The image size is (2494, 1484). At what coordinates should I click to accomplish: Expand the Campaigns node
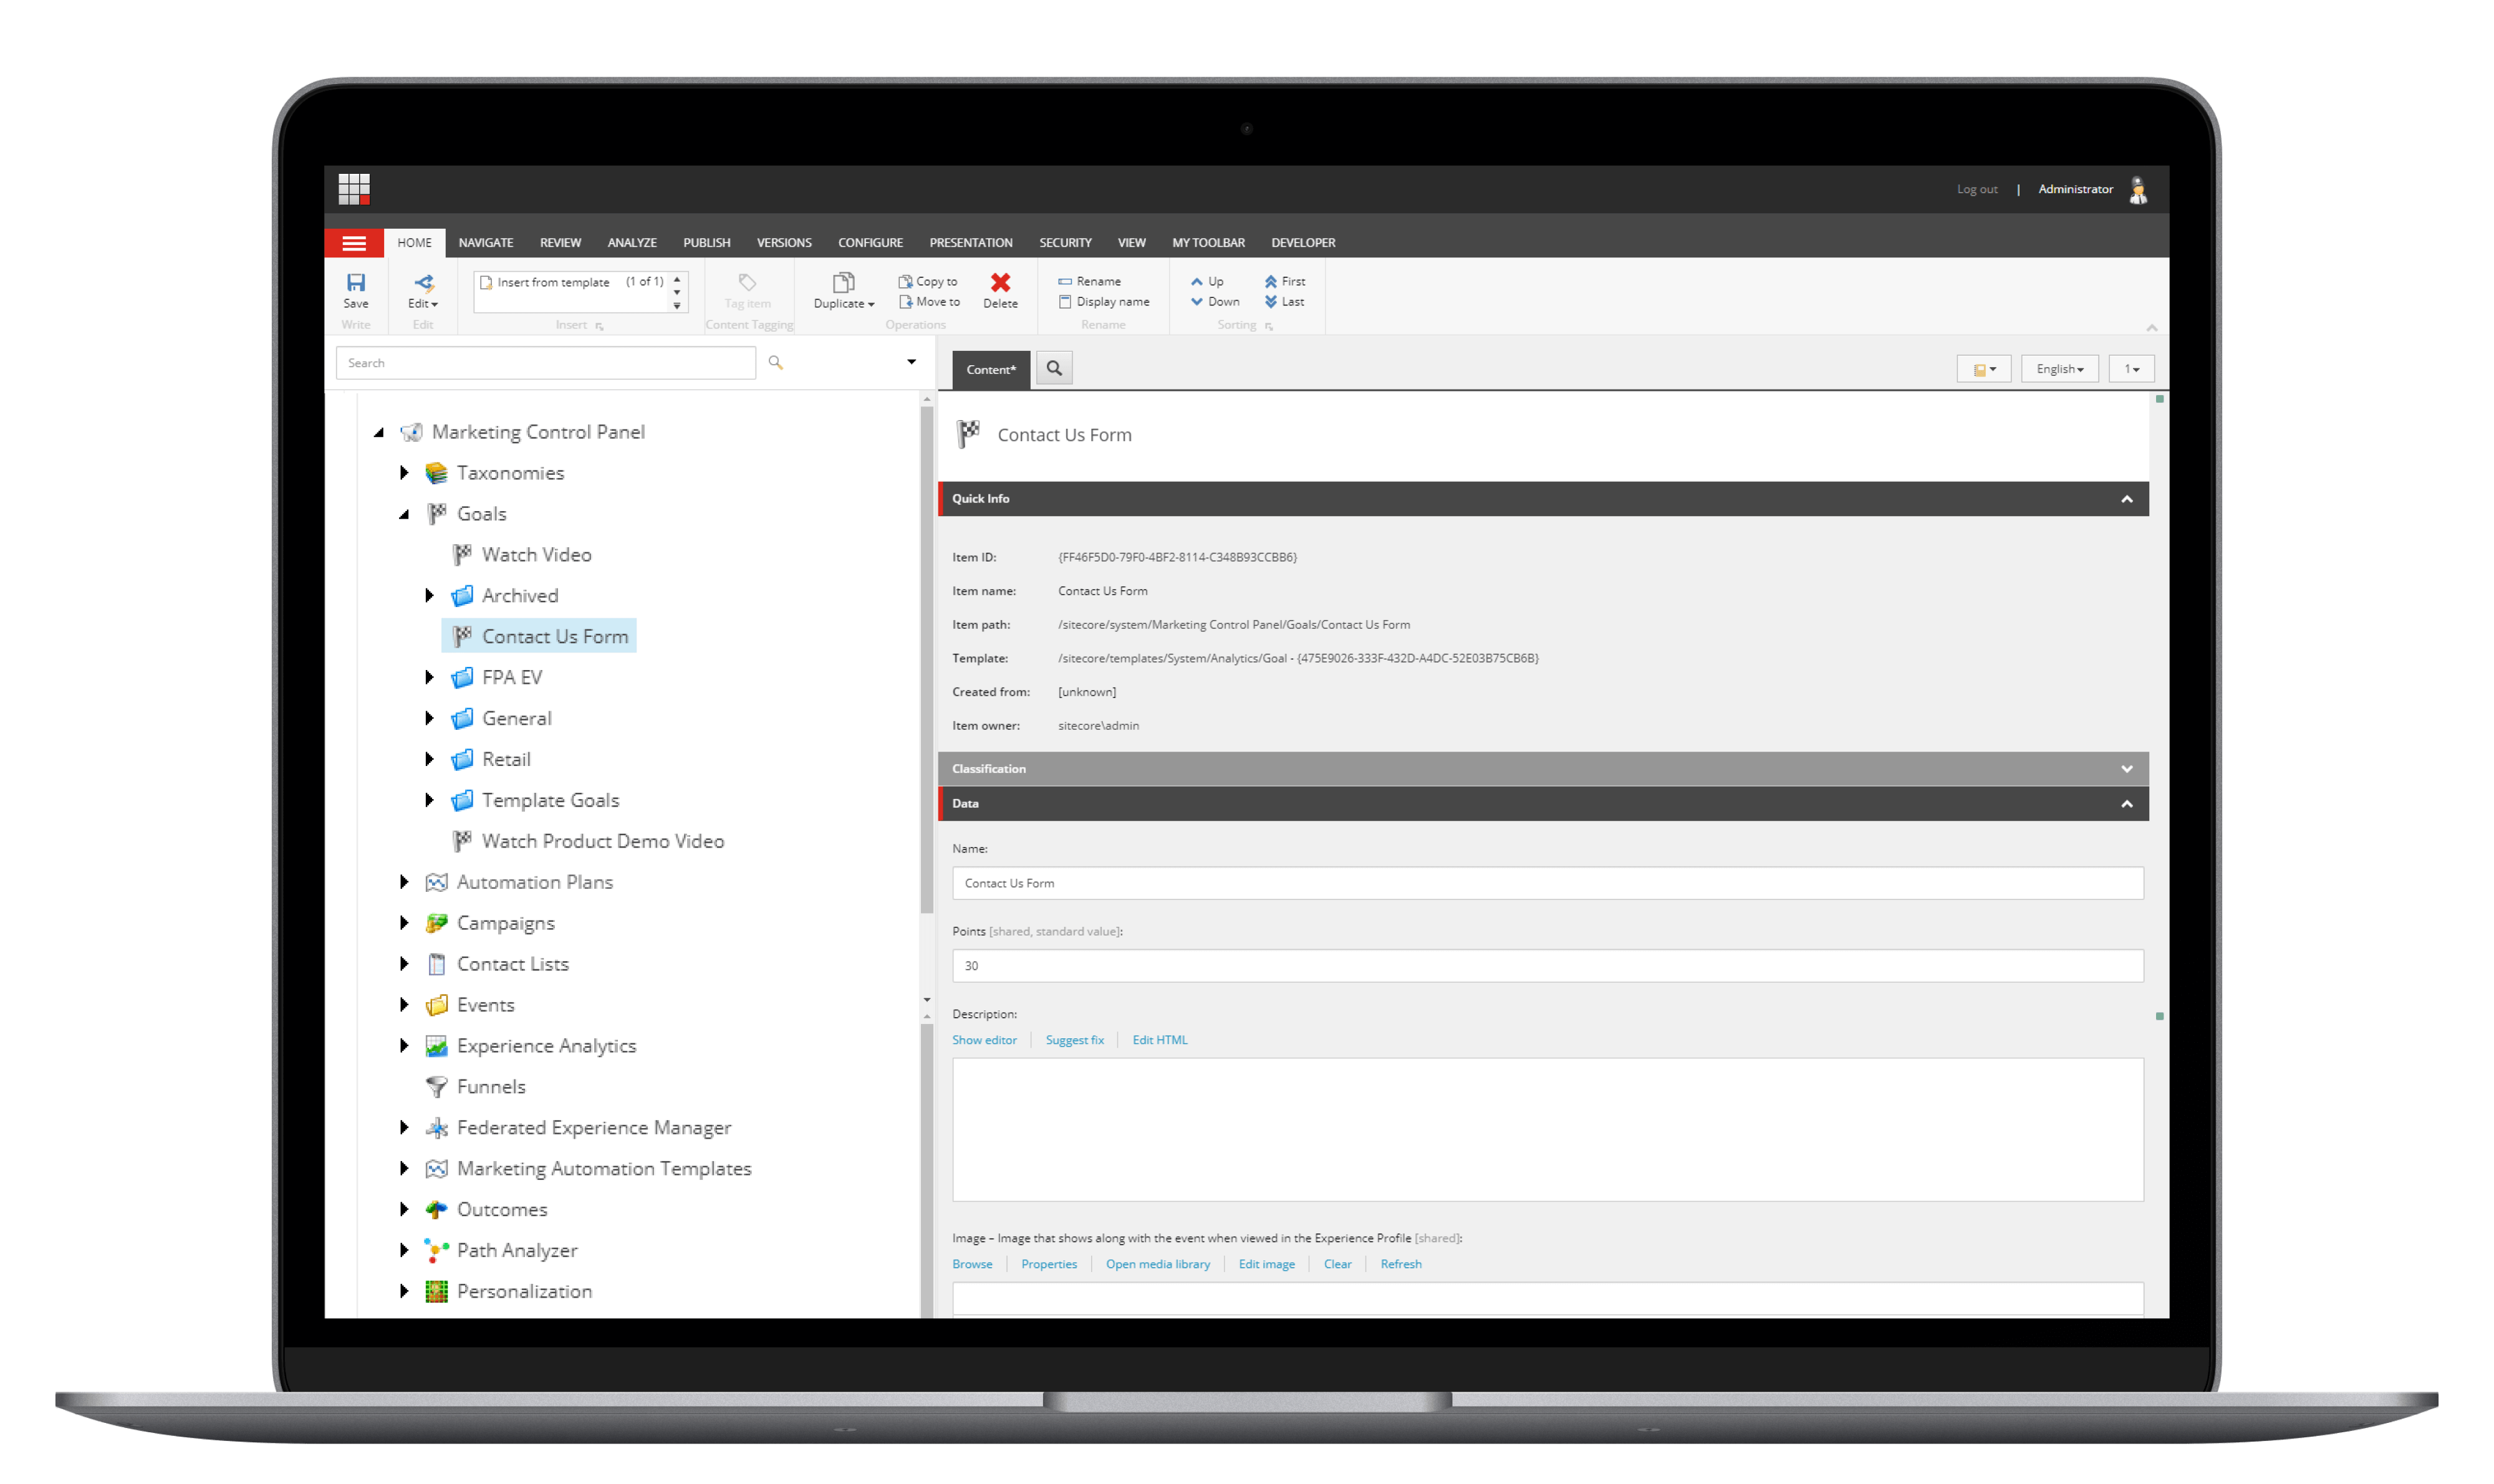coord(403,923)
